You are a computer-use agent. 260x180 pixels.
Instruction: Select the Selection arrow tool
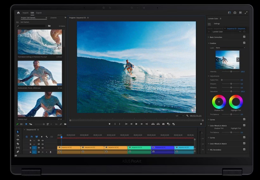(18, 132)
